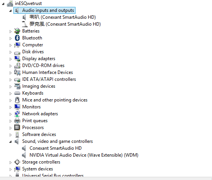212x180 pixels.
Task: Click the Computer category icon
Action: click(17, 45)
